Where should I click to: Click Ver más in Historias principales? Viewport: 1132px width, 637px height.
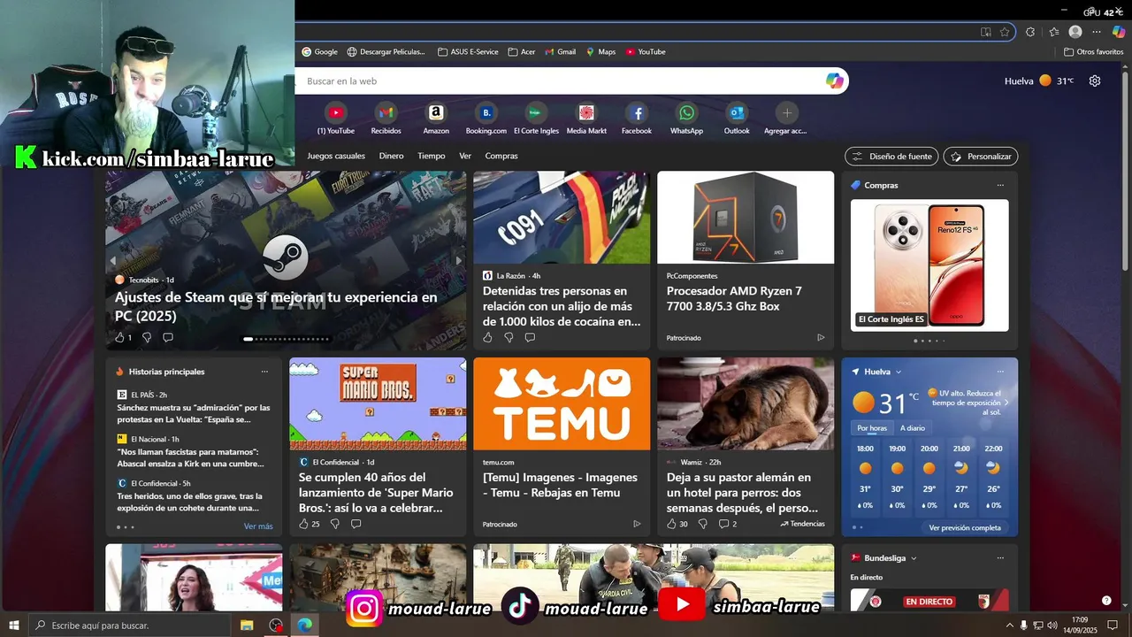click(x=258, y=526)
